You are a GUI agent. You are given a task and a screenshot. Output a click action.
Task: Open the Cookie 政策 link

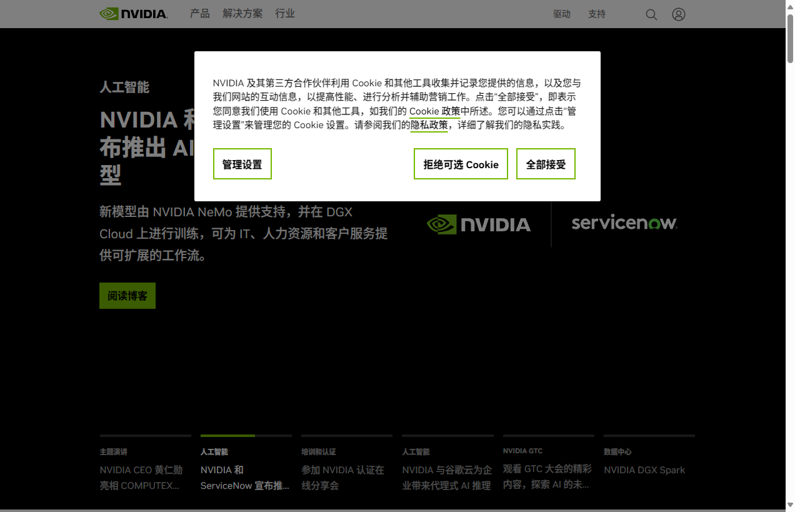434,111
